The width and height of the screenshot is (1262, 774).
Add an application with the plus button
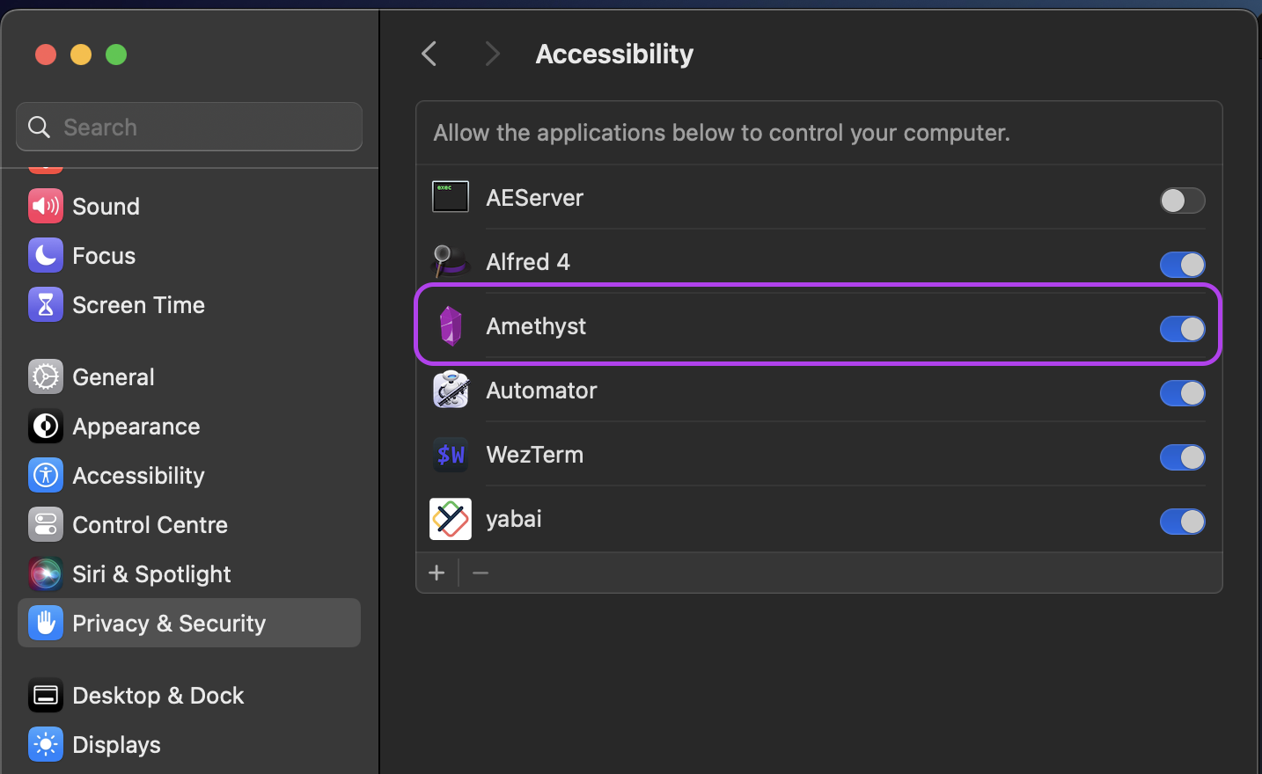437,573
